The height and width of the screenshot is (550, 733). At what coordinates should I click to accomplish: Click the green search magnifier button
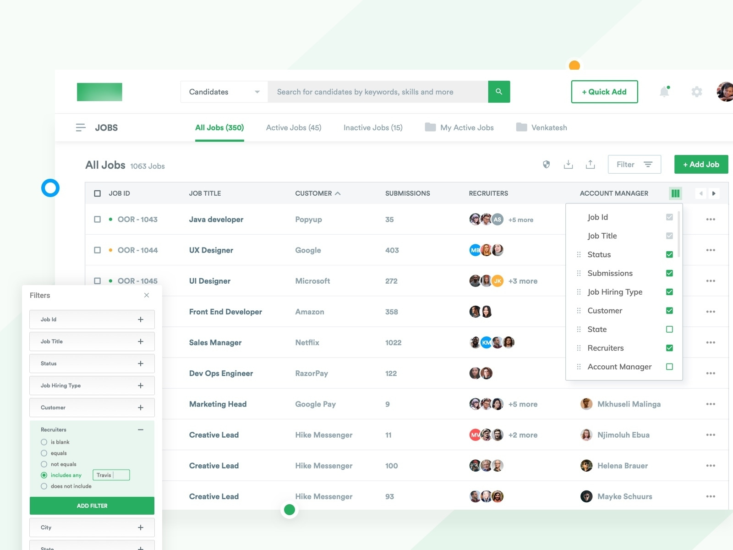[499, 92]
